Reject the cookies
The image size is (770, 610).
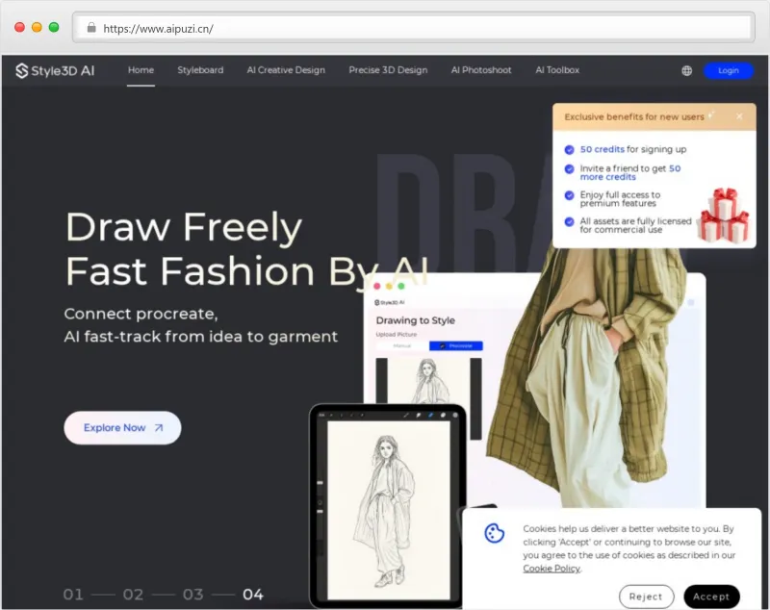(646, 597)
